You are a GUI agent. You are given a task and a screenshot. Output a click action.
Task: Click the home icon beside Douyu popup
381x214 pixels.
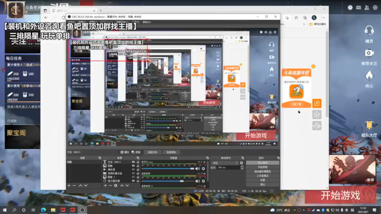(x=317, y=115)
